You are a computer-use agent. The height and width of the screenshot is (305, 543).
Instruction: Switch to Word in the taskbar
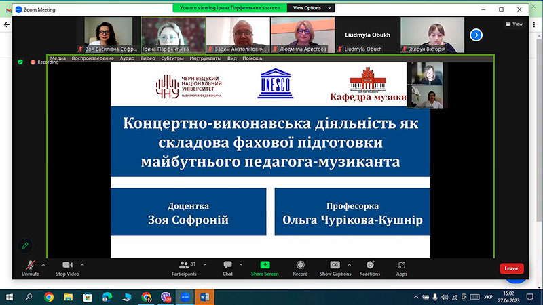click(204, 297)
